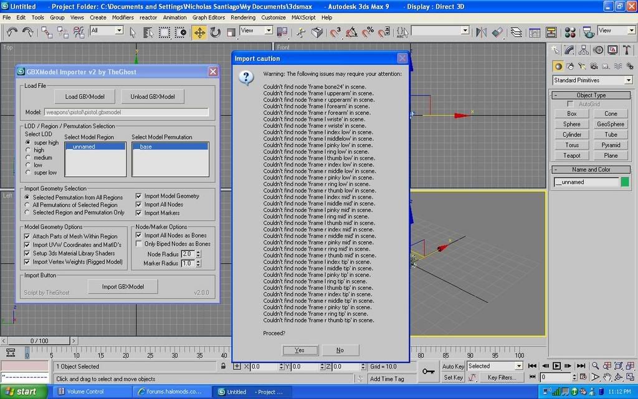Enable 'Only Biped Nodes as Bones' checkbox
This screenshot has height=399, width=638.
pos(139,244)
